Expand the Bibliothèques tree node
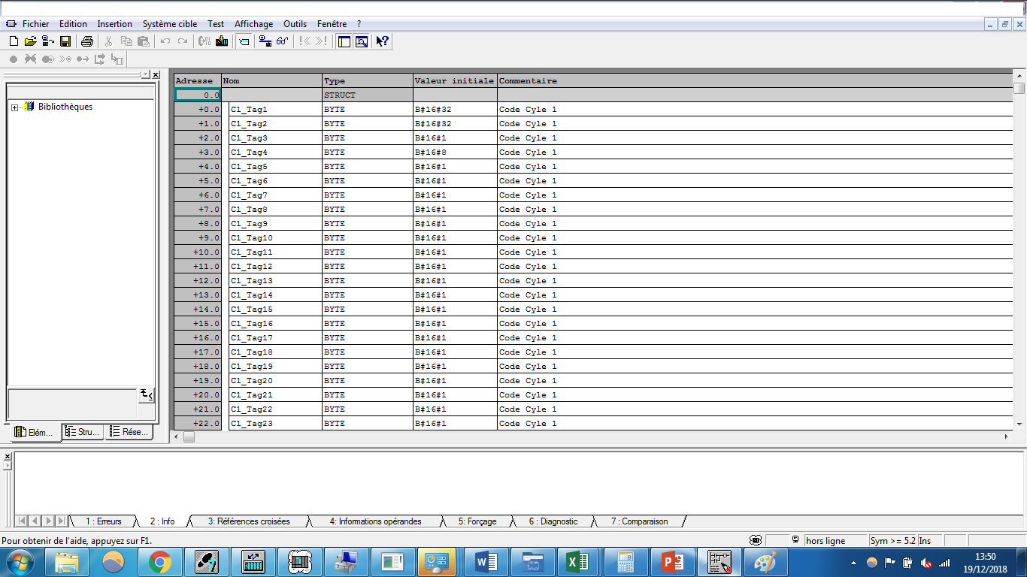This screenshot has width=1027, height=577. point(15,107)
